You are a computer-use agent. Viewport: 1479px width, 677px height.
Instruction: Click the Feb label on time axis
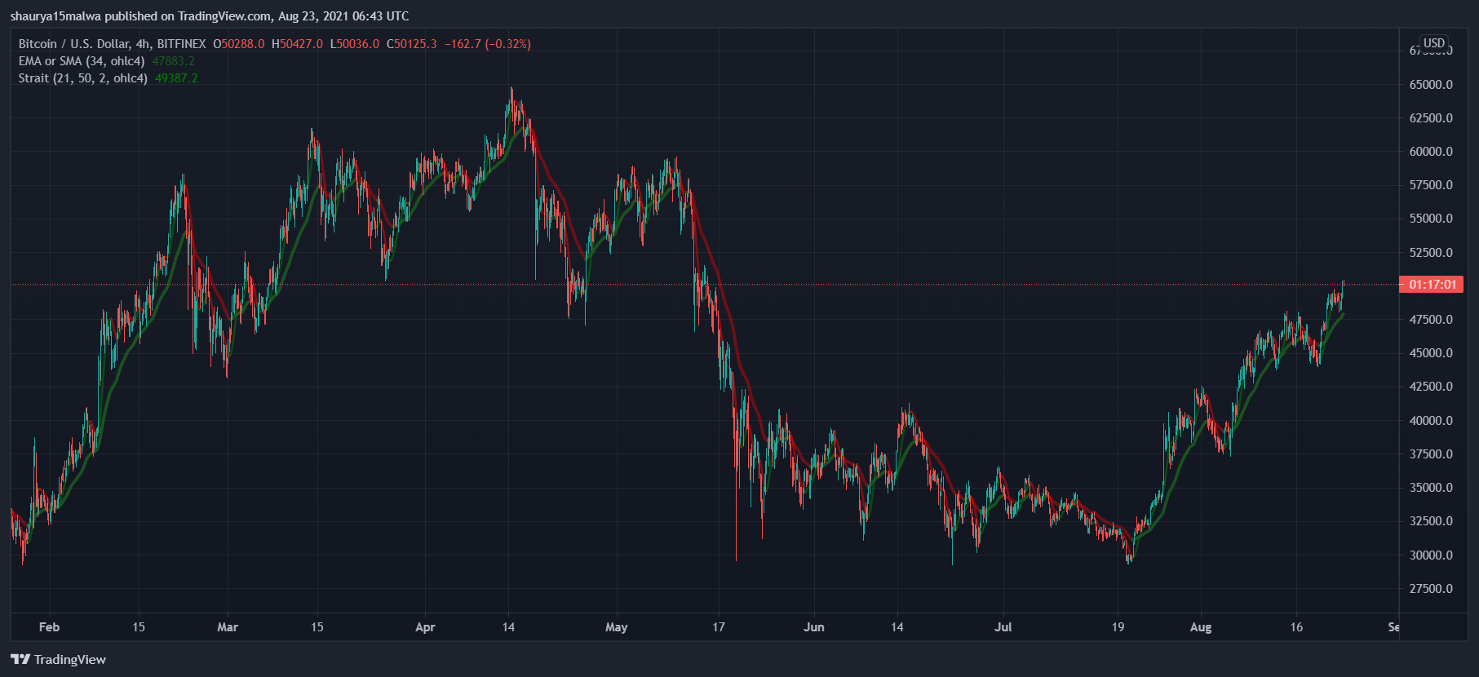coord(49,627)
